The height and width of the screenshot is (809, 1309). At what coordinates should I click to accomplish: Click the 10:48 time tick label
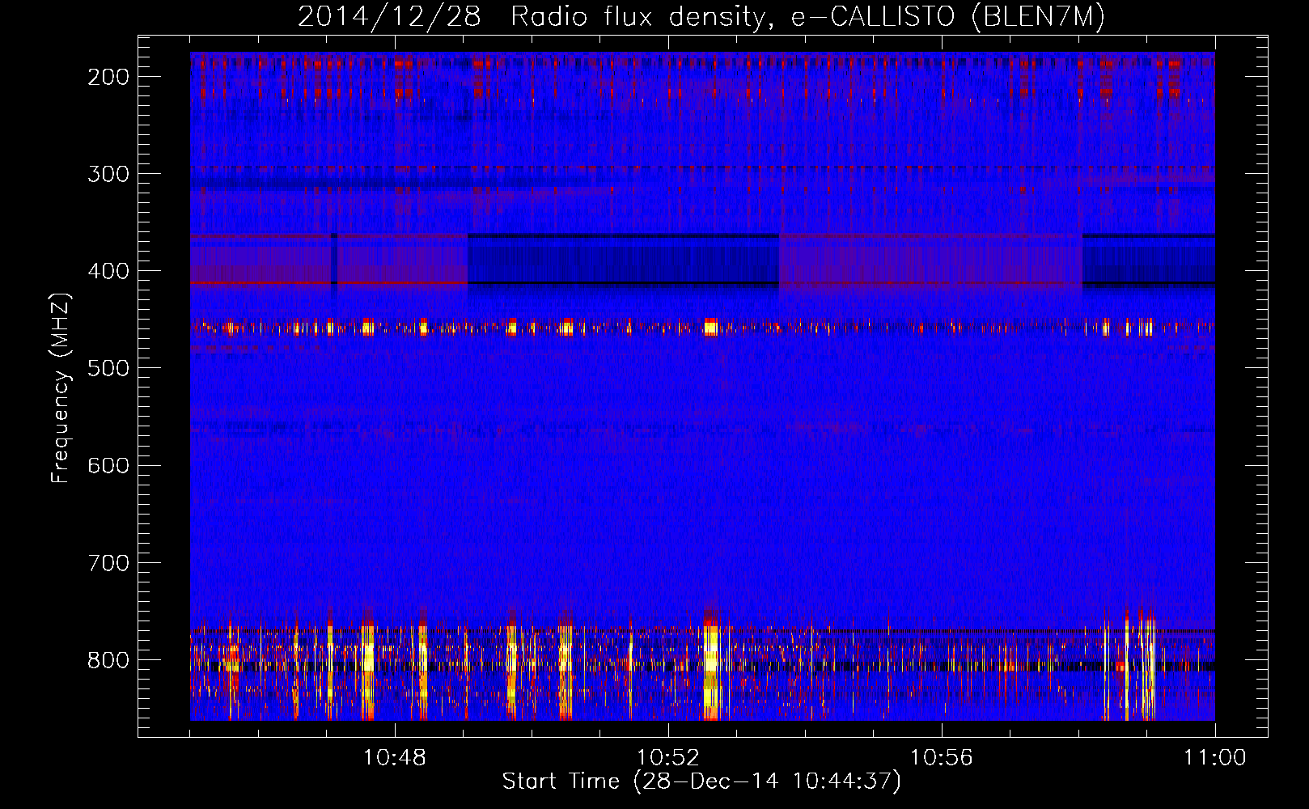tap(395, 758)
